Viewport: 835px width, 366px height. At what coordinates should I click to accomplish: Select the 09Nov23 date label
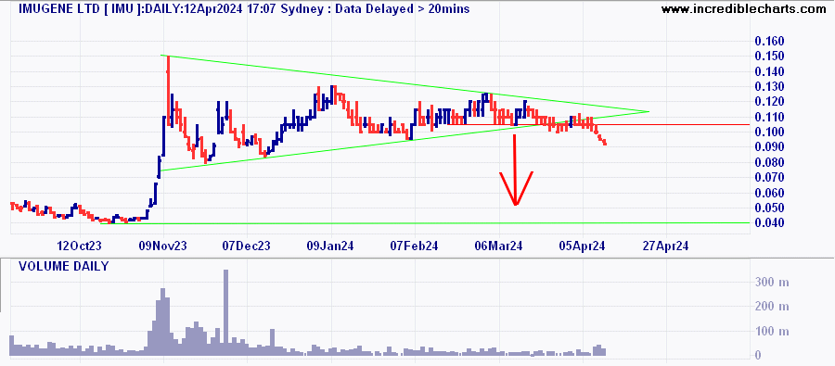164,246
